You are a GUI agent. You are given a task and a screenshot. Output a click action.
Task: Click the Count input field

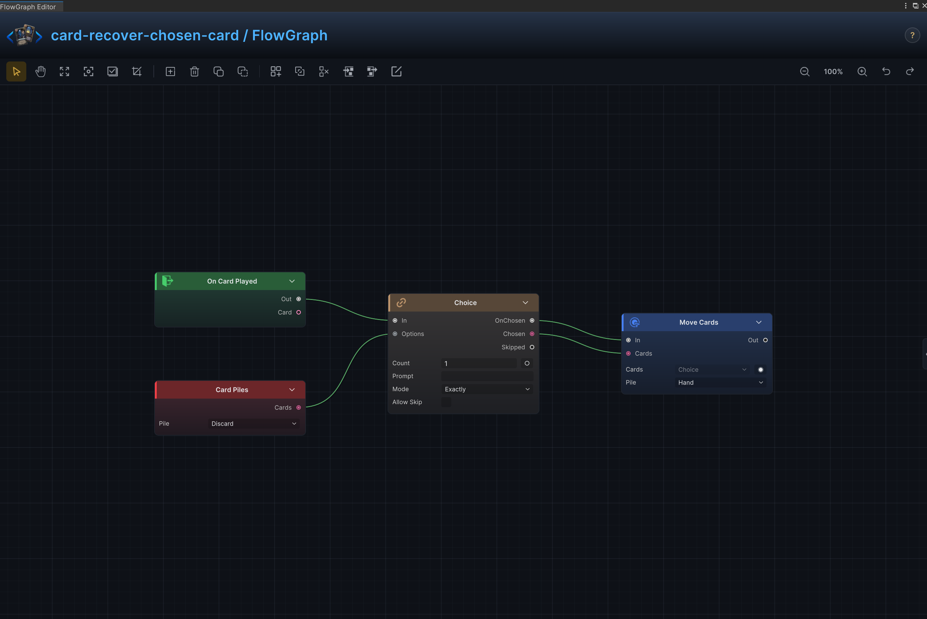pos(479,363)
